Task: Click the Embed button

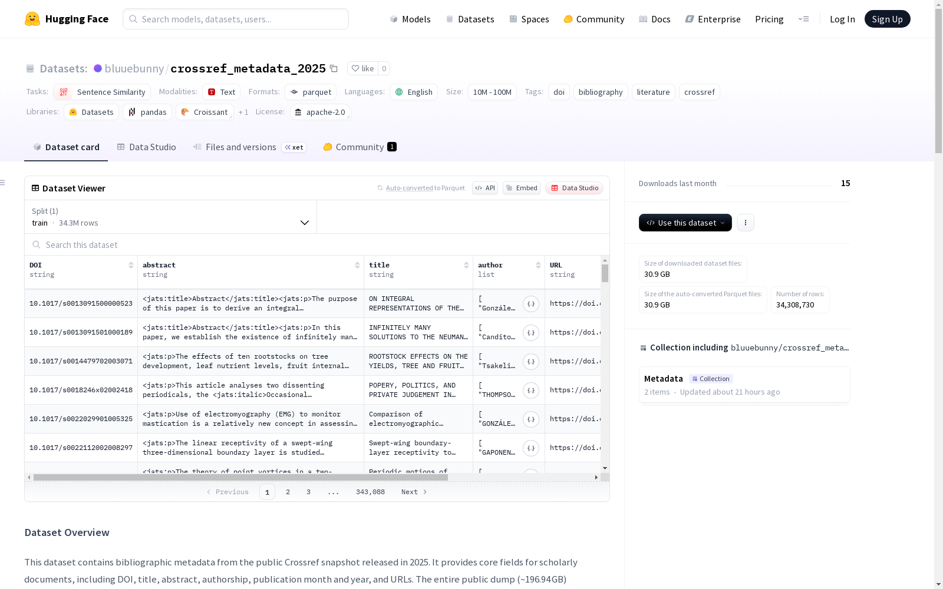Action: (x=522, y=188)
